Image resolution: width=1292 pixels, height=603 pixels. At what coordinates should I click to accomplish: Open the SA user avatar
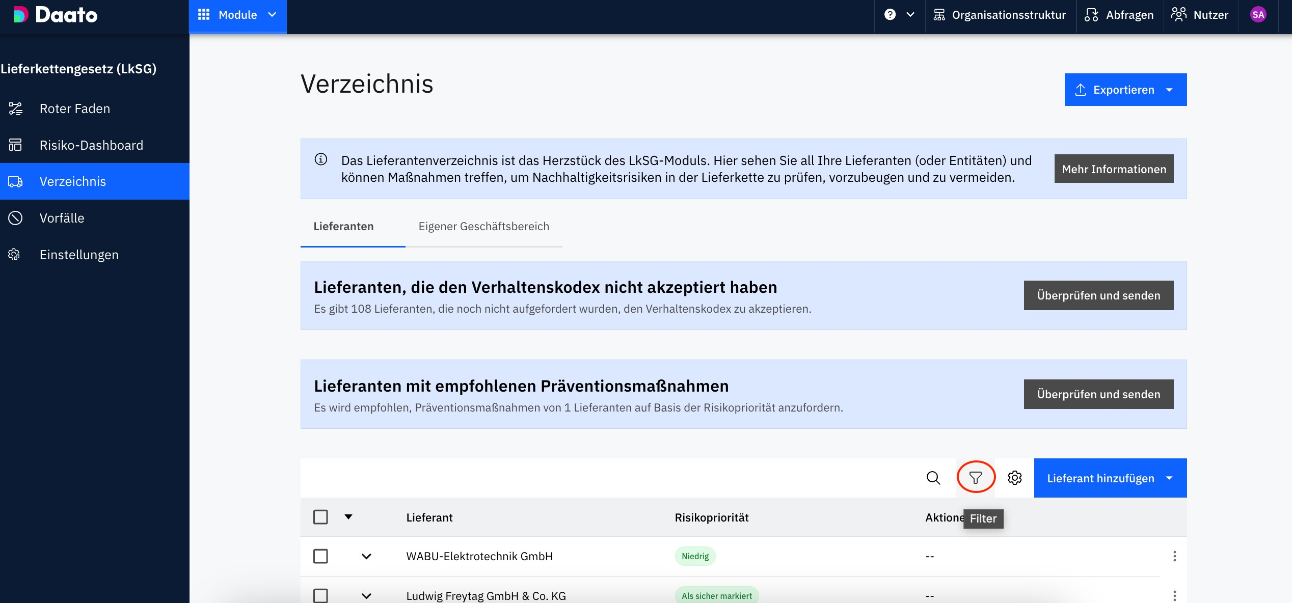pyautogui.click(x=1258, y=15)
